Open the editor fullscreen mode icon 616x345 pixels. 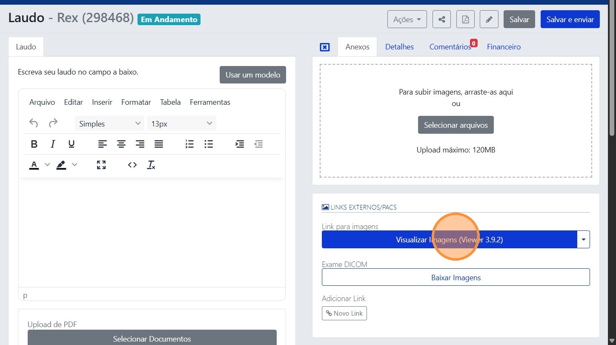tap(101, 165)
